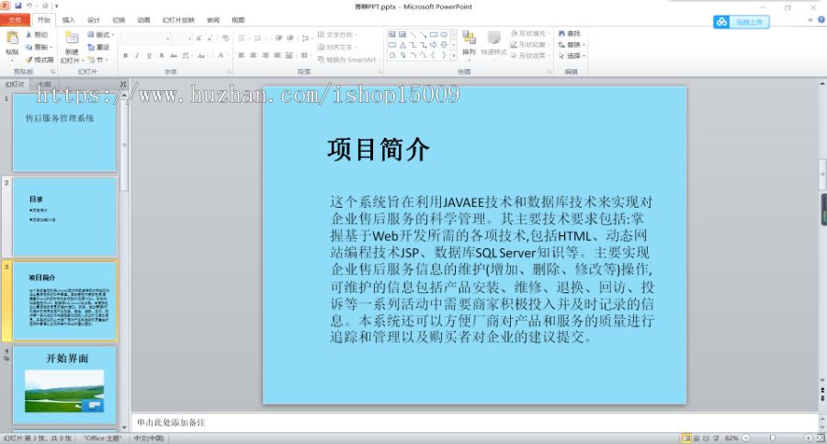
Task: Open the font color dropdown arrow
Action: click(x=228, y=55)
